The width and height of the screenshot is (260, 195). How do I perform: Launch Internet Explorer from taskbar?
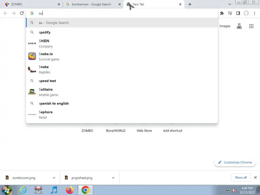click(22, 190)
